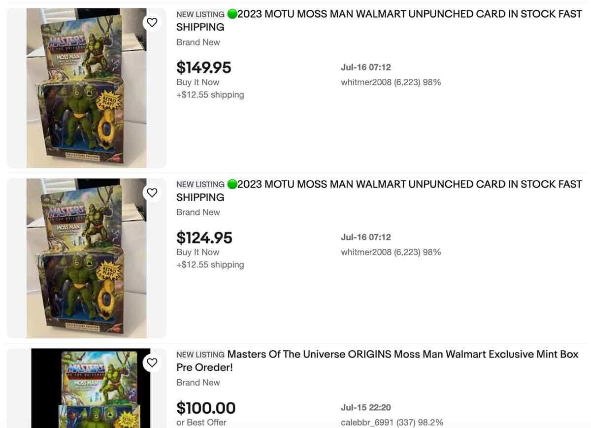Click the NEW LISTING tag on the third listing
591x428 pixels.
(x=200, y=354)
